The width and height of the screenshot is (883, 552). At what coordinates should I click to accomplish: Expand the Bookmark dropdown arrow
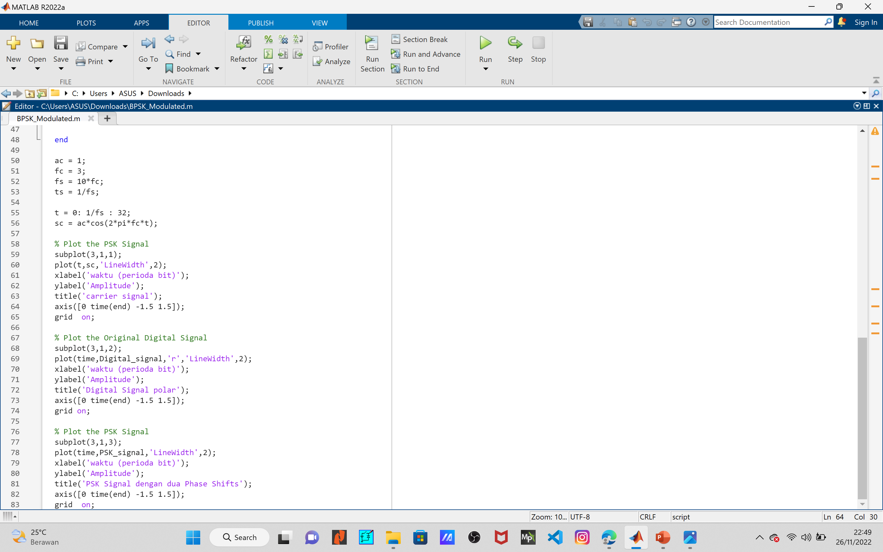217,69
